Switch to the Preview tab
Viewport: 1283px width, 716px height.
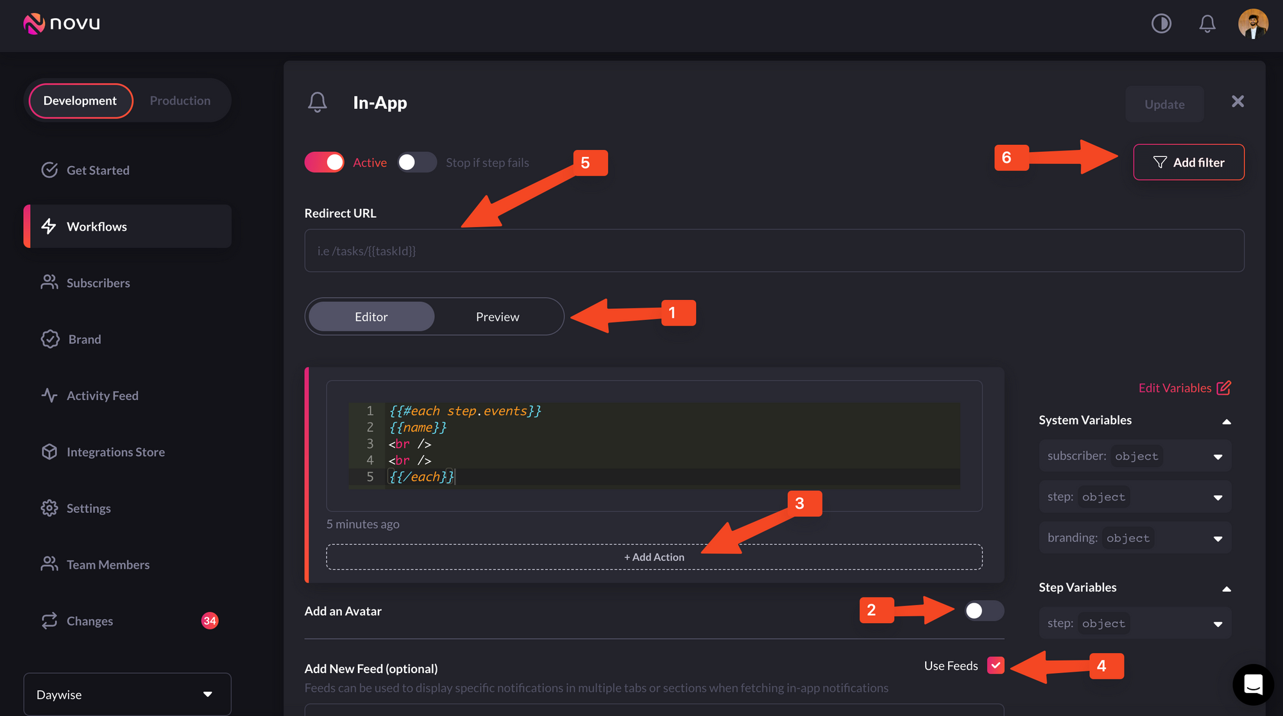[x=497, y=317]
